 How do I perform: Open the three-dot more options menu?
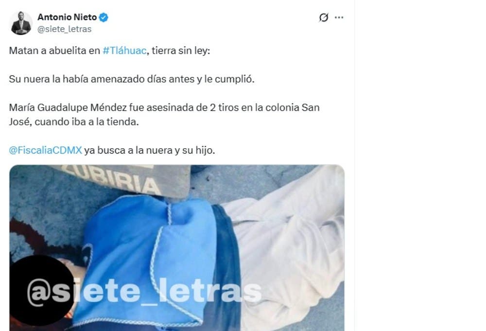click(339, 17)
